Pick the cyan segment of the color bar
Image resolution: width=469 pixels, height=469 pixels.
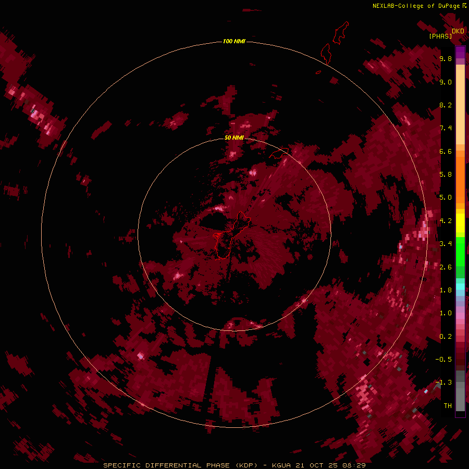(x=460, y=287)
